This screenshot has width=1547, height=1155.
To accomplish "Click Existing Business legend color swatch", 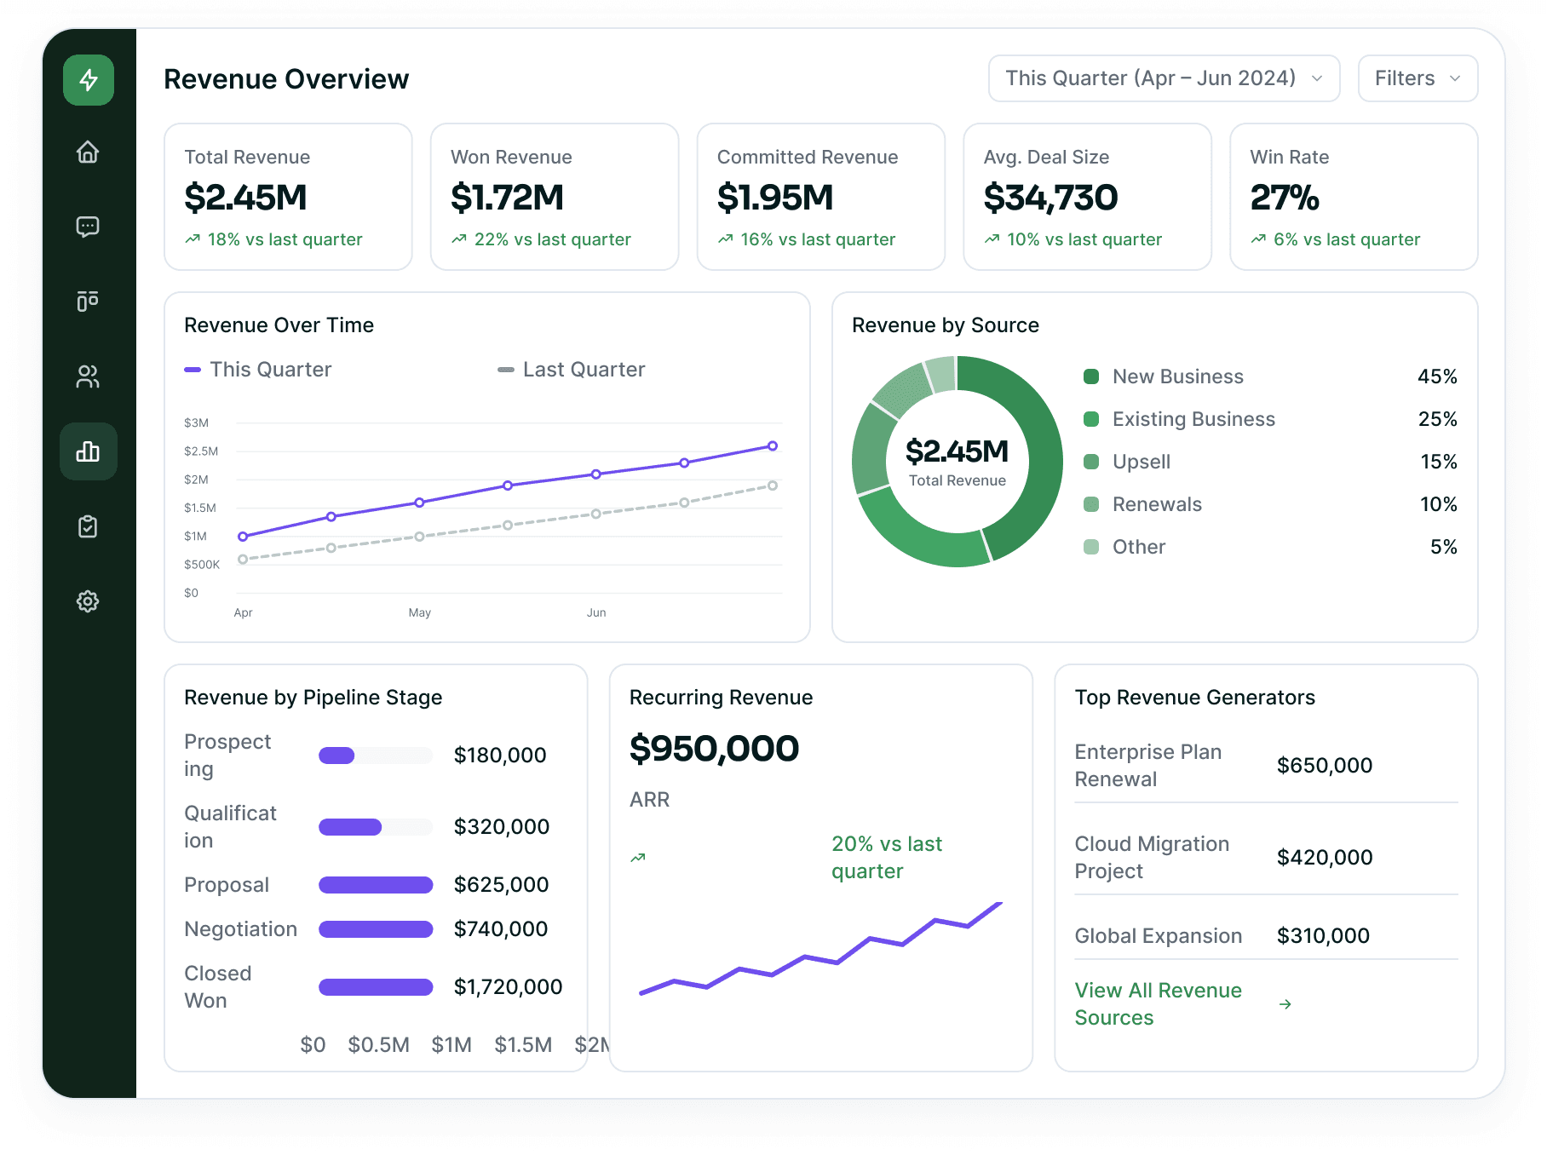I will 1091,419.
